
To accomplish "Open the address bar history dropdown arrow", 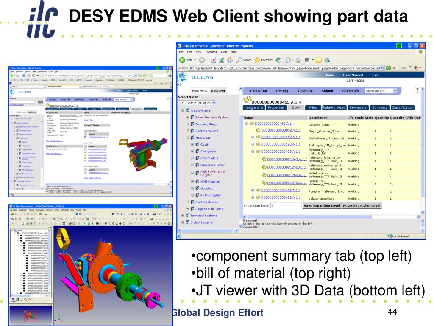I will (382, 68).
